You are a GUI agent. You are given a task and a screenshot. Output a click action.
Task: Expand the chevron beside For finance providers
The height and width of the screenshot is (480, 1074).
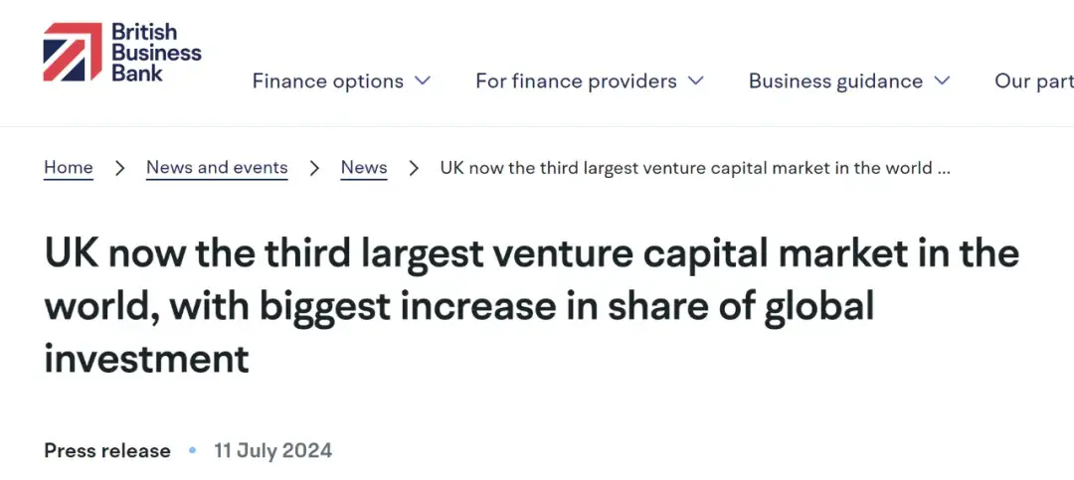point(696,80)
